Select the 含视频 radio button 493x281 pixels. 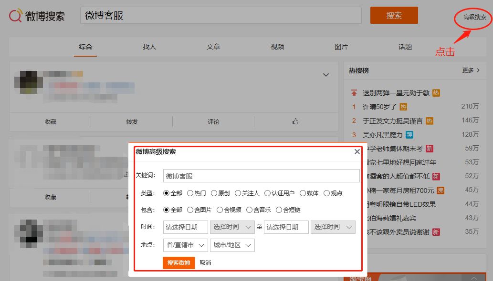220,210
